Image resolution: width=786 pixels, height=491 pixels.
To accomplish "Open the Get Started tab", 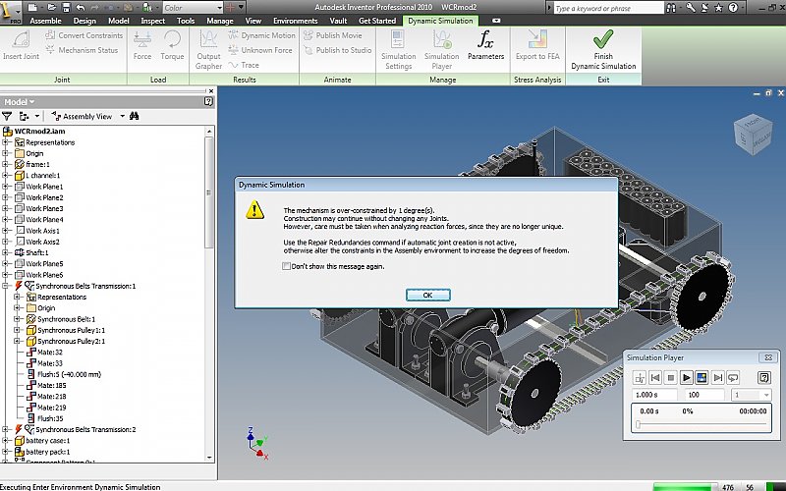I will (x=377, y=21).
